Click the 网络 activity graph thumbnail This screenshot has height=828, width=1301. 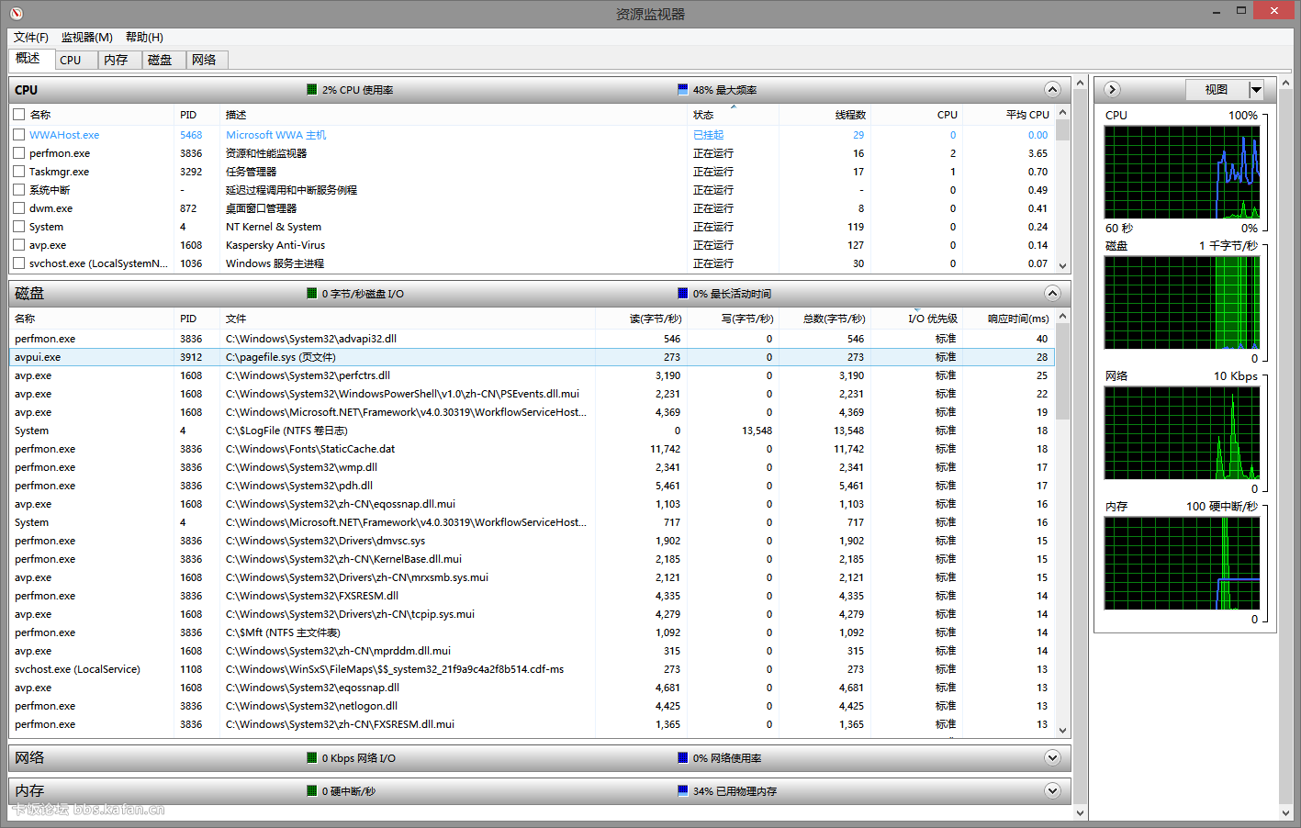coord(1182,432)
